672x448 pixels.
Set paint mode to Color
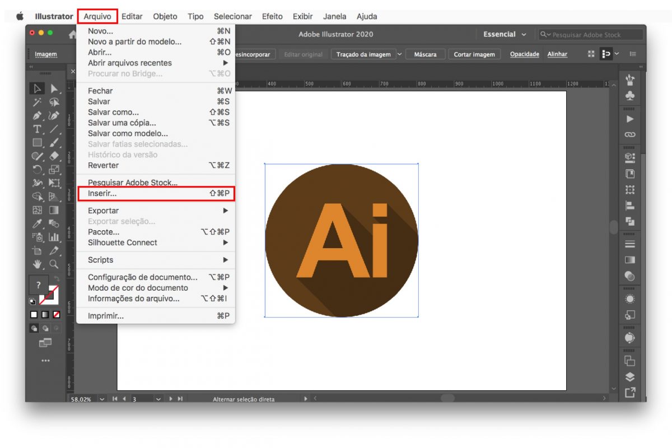tap(34, 315)
